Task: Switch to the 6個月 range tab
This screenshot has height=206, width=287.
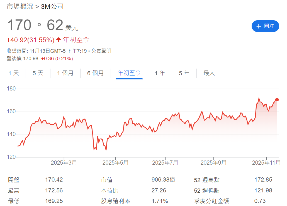Action: (96, 73)
